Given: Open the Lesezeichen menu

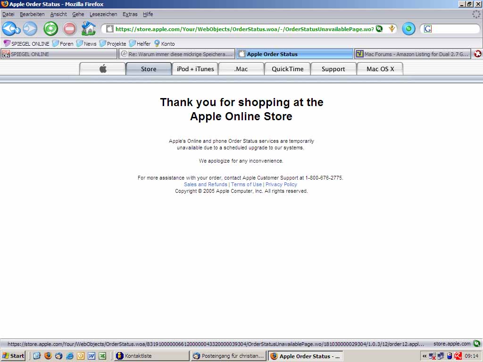Looking at the screenshot, I should coord(103,14).
